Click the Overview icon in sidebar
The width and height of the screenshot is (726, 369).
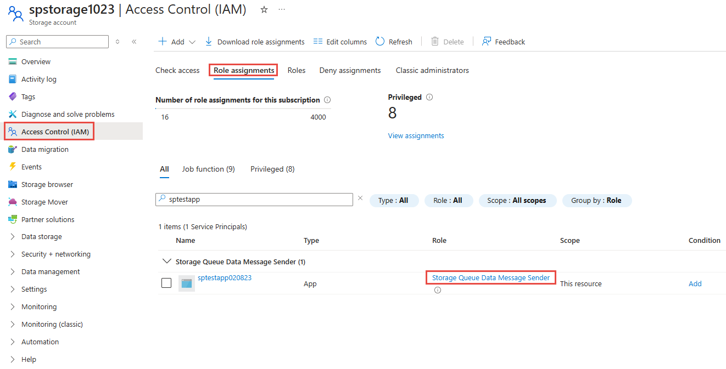coord(13,61)
